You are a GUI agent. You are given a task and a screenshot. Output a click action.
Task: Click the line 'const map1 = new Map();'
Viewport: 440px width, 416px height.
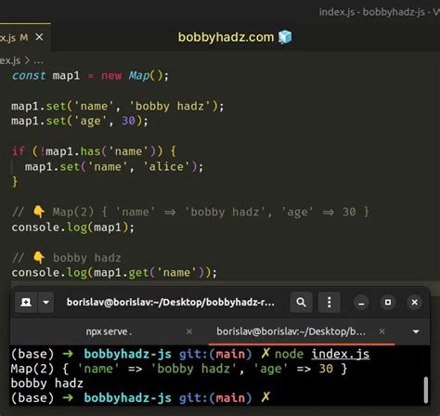coord(90,75)
